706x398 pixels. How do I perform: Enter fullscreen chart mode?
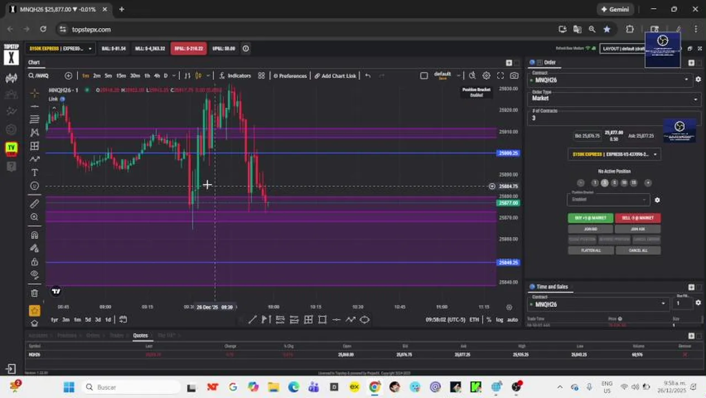tap(500, 76)
